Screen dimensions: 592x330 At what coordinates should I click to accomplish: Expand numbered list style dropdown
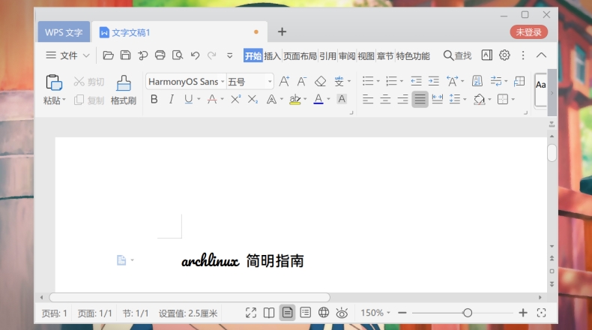402,81
